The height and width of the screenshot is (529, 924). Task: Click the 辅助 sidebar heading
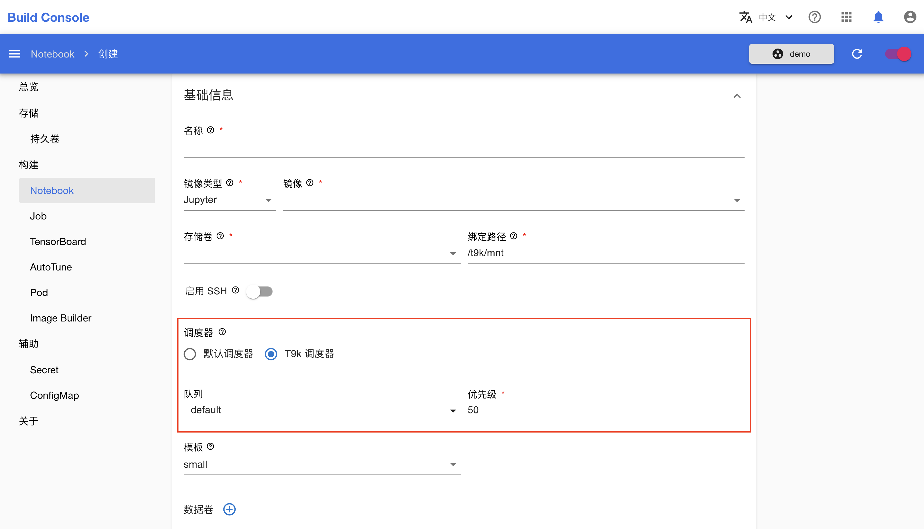[29, 344]
